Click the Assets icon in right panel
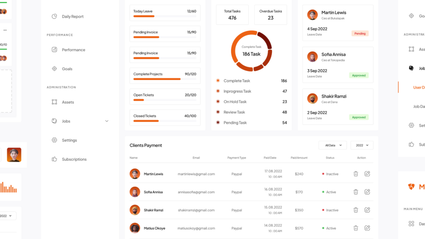This screenshot has height=239, width=425. 411,49
